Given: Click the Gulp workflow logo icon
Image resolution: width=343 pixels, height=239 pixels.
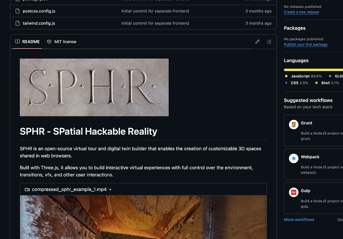Looking at the screenshot, I should [x=294, y=192].
